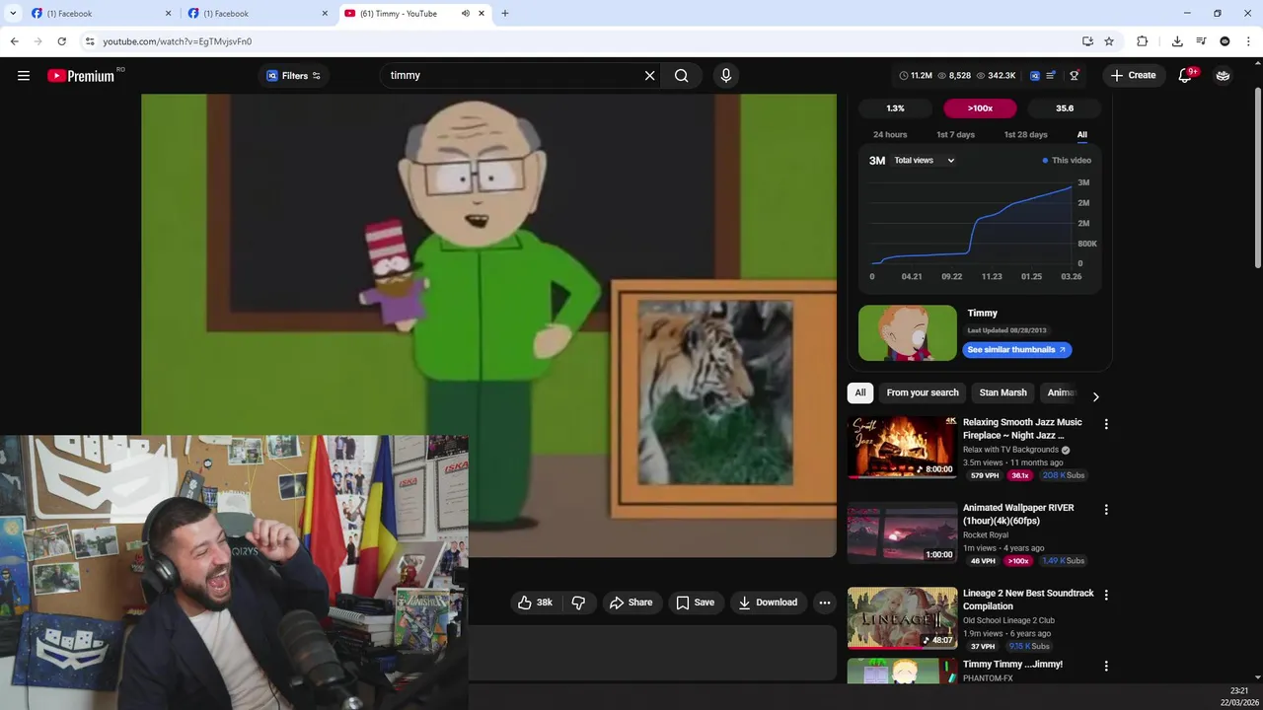
Task: Click the '35.6' stat pill
Action: [x=1065, y=108]
